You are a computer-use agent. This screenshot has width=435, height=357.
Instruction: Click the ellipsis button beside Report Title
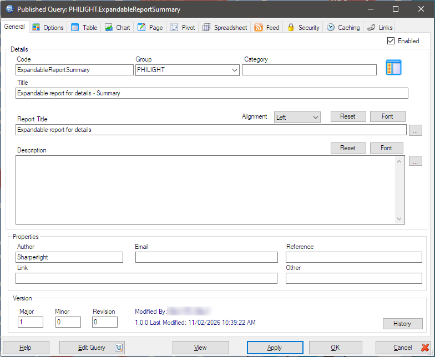coord(415,130)
